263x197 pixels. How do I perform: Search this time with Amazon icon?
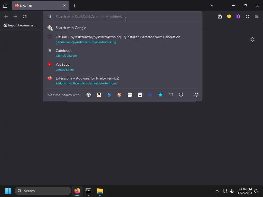click(99, 95)
